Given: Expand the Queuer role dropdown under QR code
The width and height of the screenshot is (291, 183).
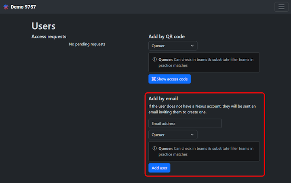Looking at the screenshot, I should [x=173, y=46].
